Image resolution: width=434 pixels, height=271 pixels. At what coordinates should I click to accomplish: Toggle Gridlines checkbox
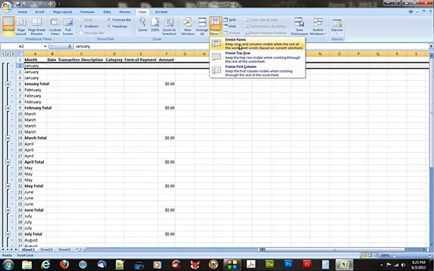81,26
